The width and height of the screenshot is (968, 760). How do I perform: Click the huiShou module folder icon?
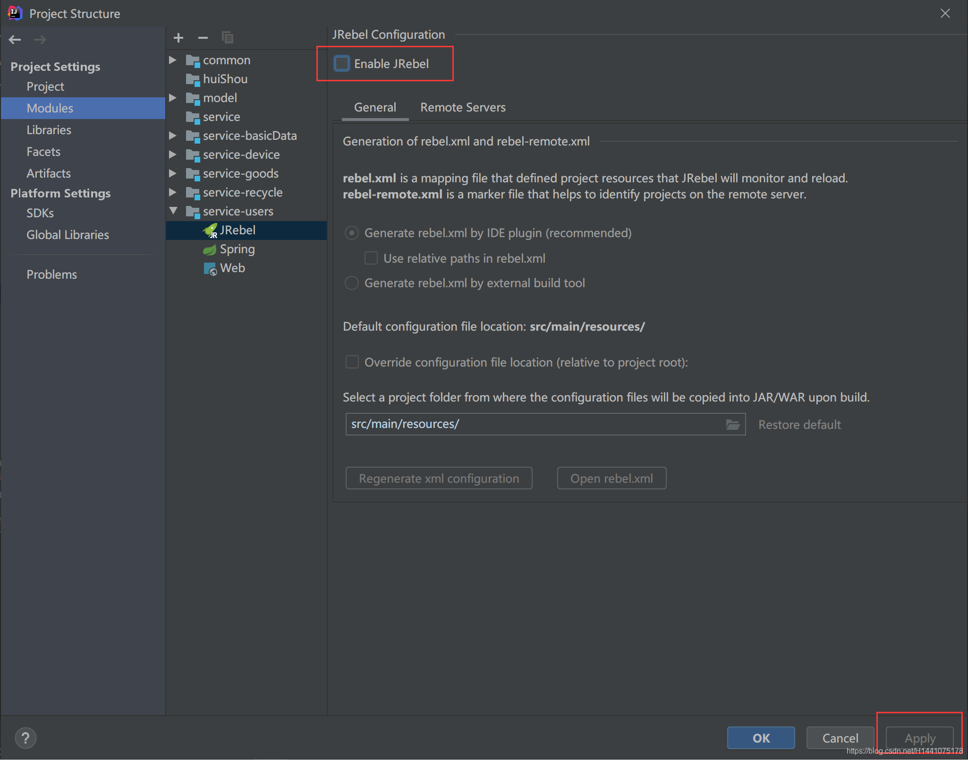(193, 80)
